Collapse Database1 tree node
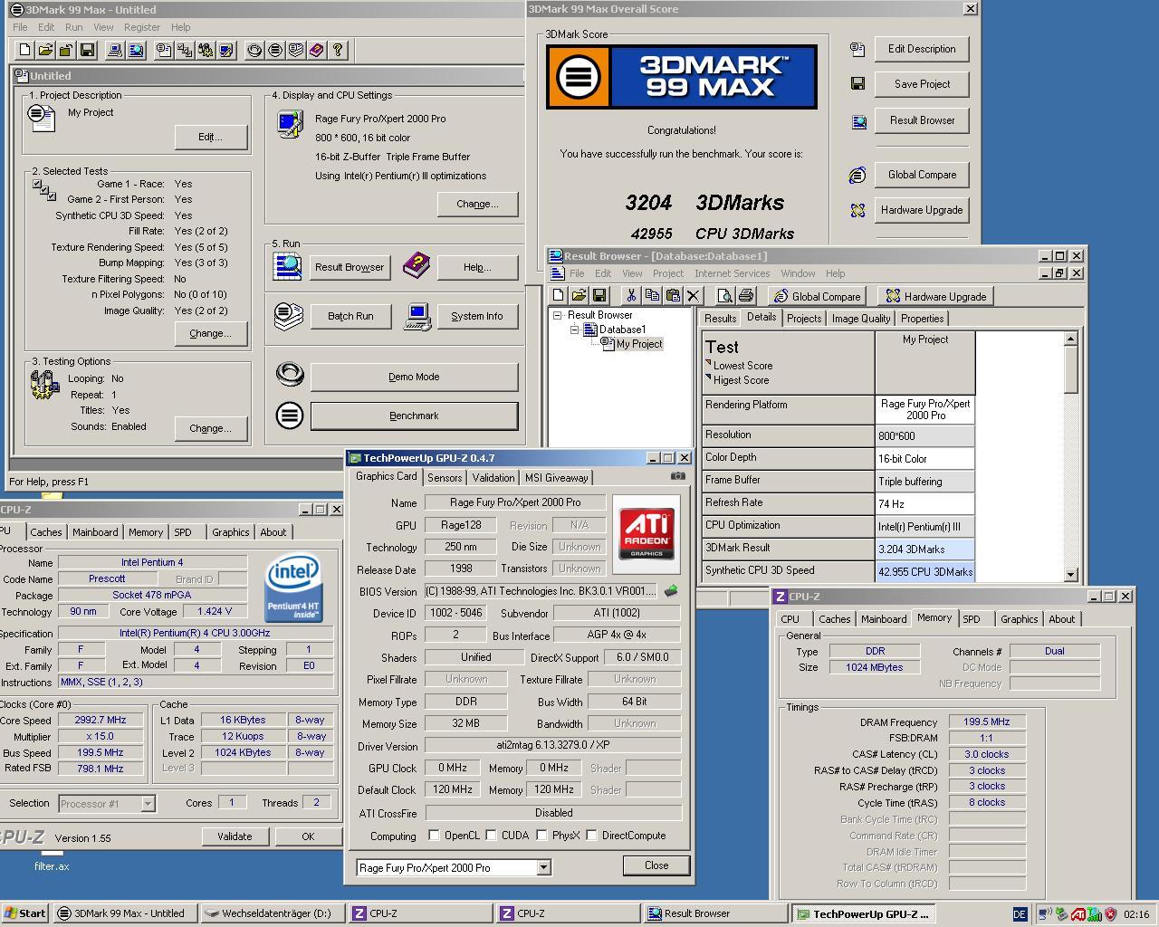The height and width of the screenshot is (927, 1159). pos(574,330)
